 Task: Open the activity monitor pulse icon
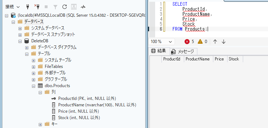[83, 7]
